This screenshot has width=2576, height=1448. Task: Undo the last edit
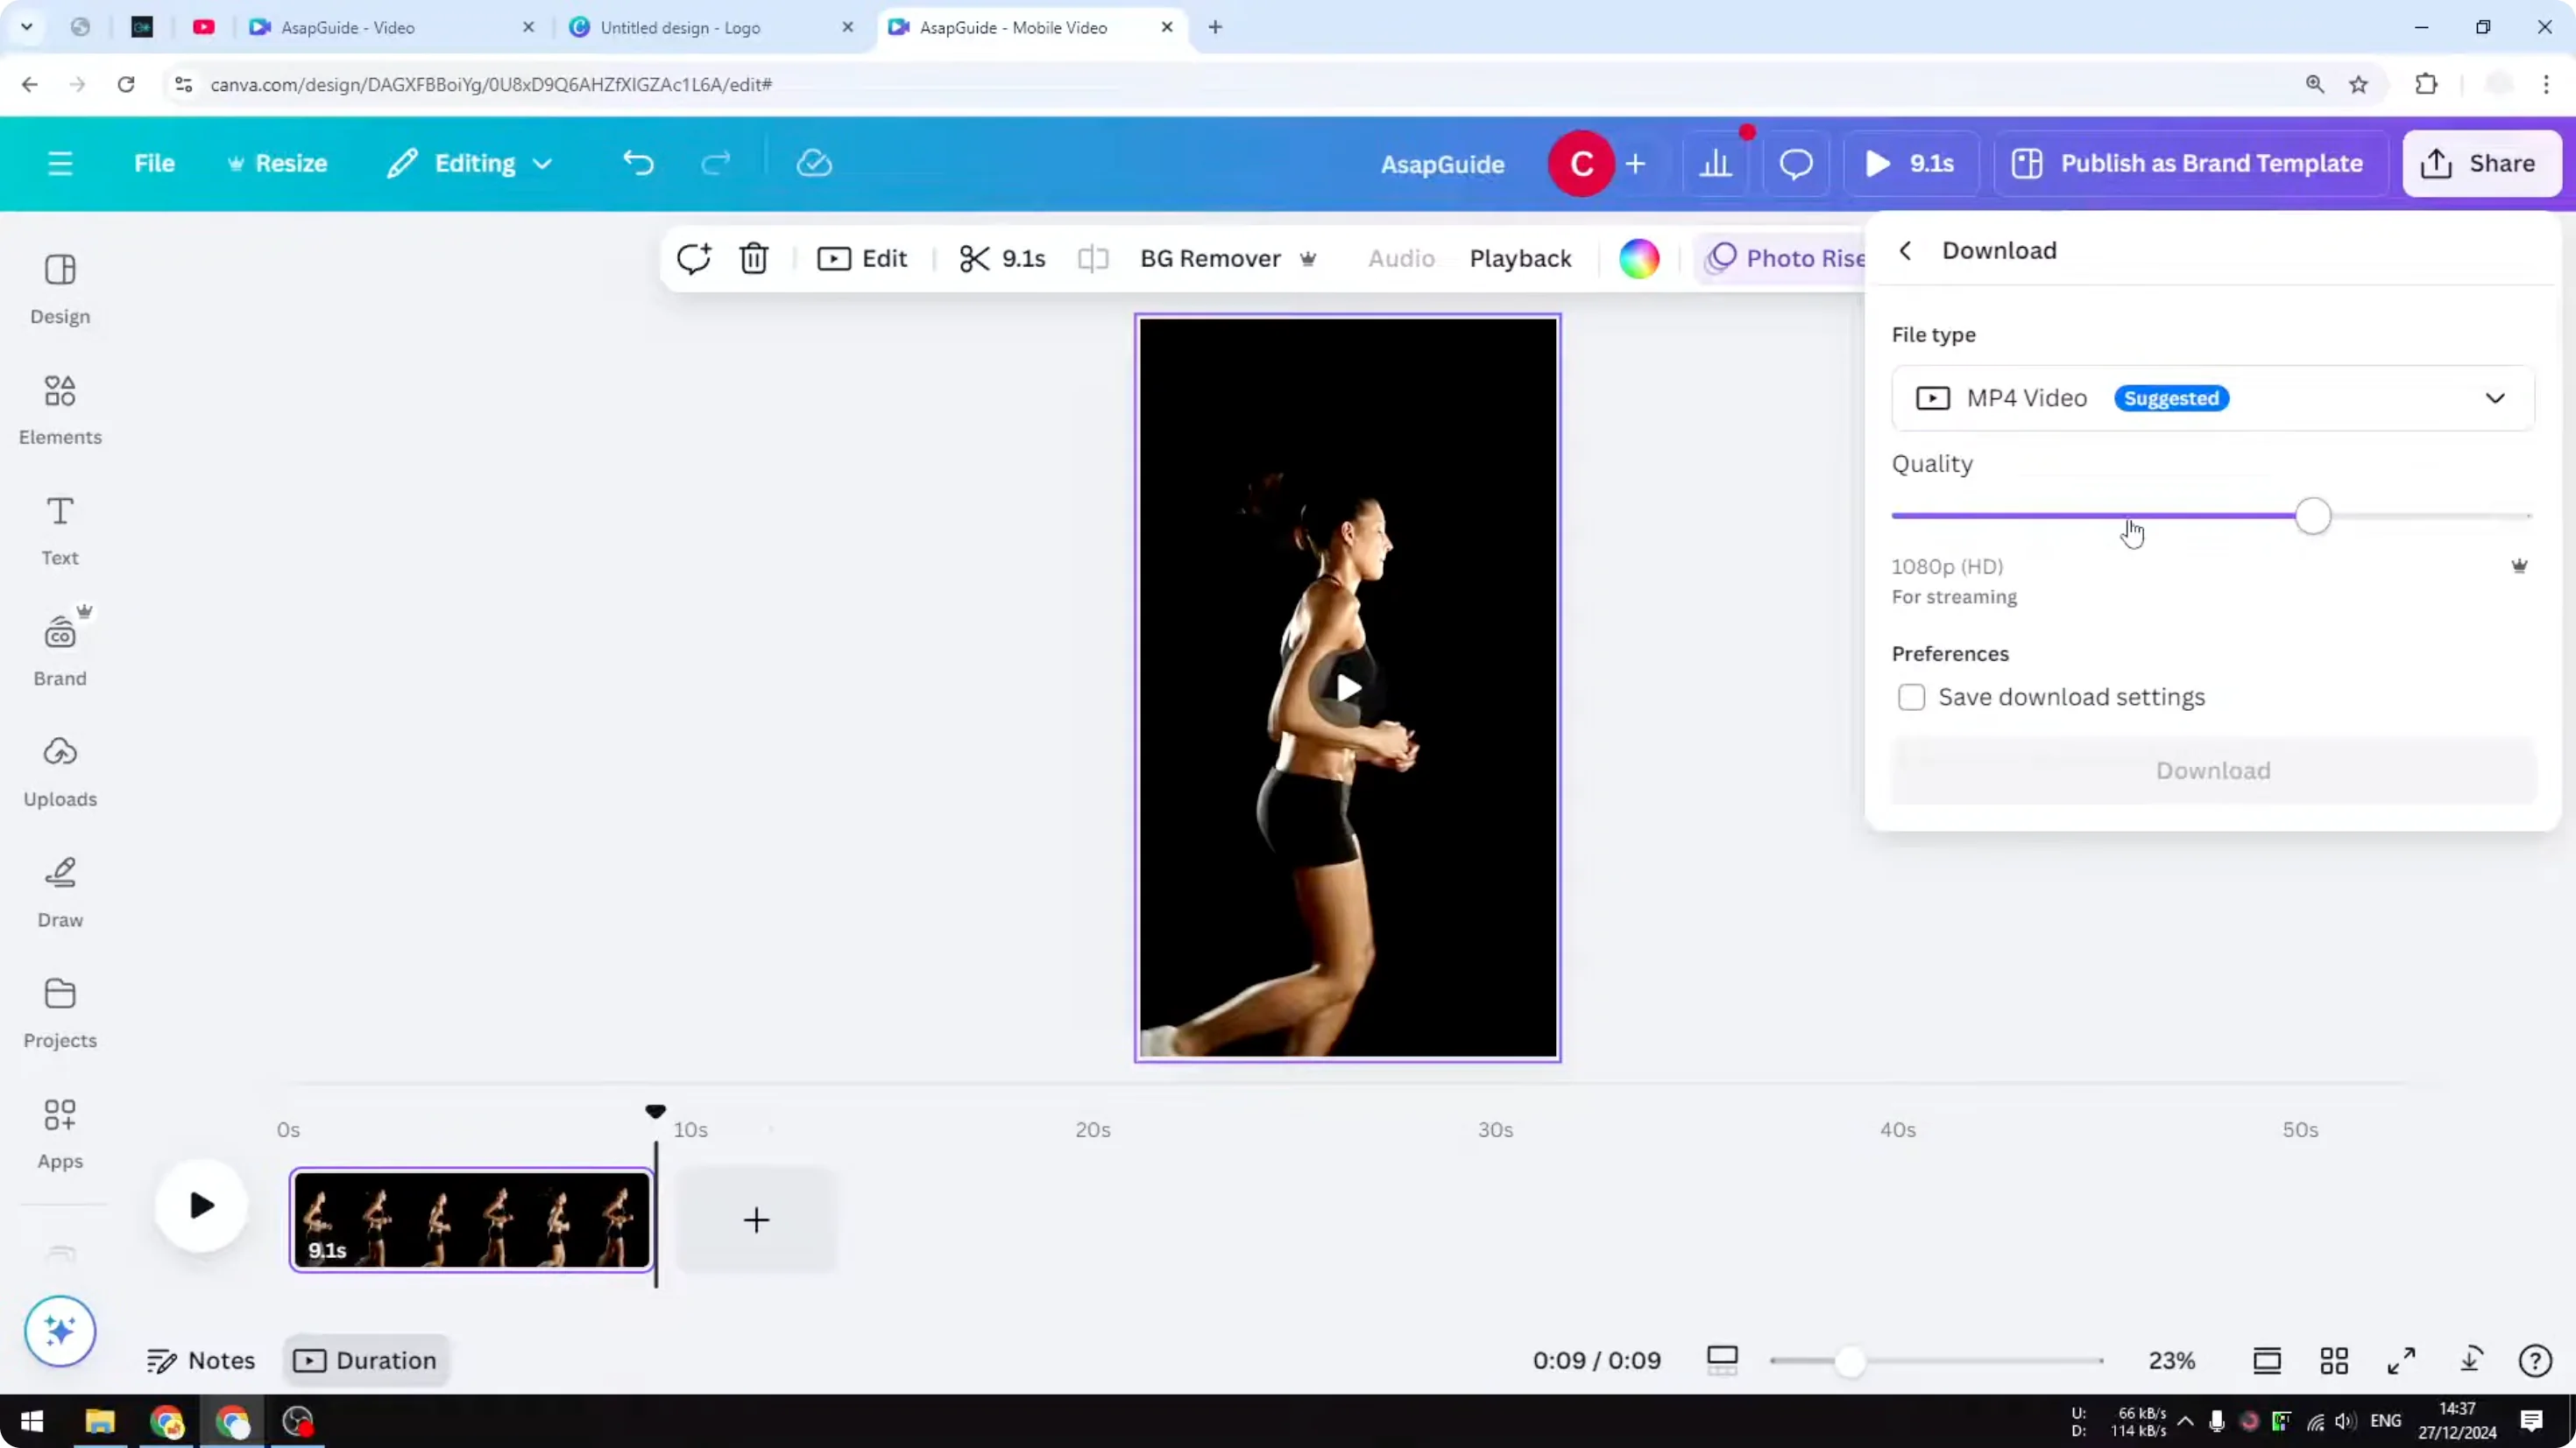click(x=639, y=163)
